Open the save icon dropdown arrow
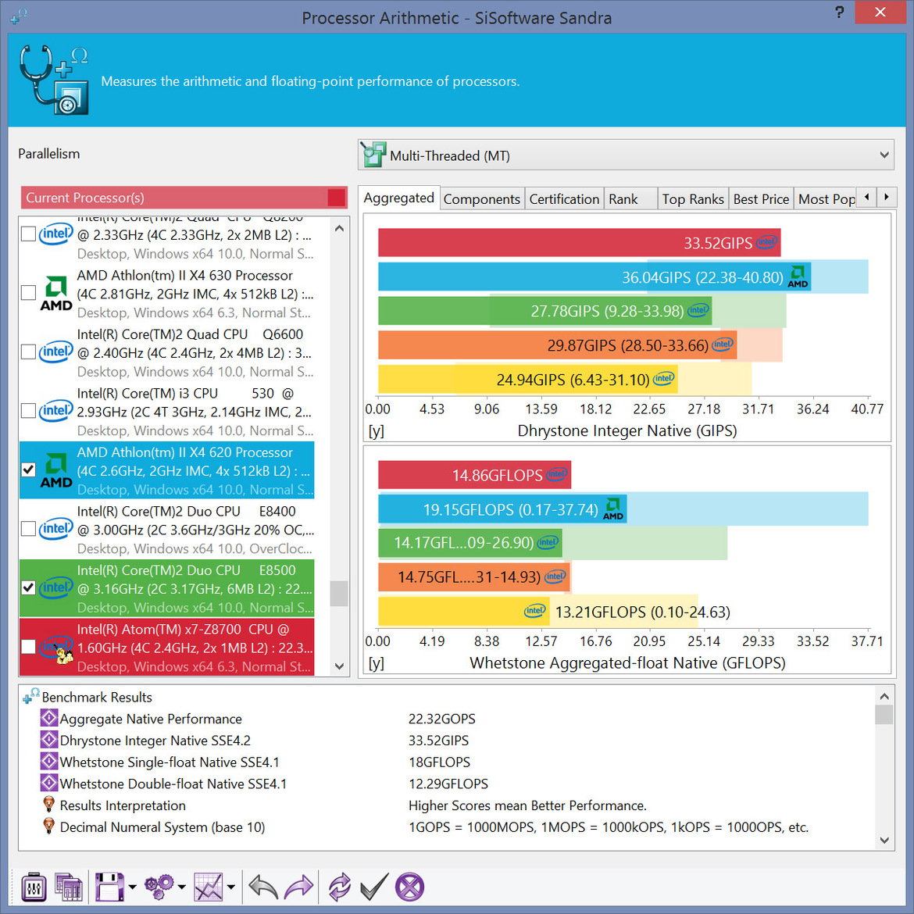914x914 pixels. 132,887
